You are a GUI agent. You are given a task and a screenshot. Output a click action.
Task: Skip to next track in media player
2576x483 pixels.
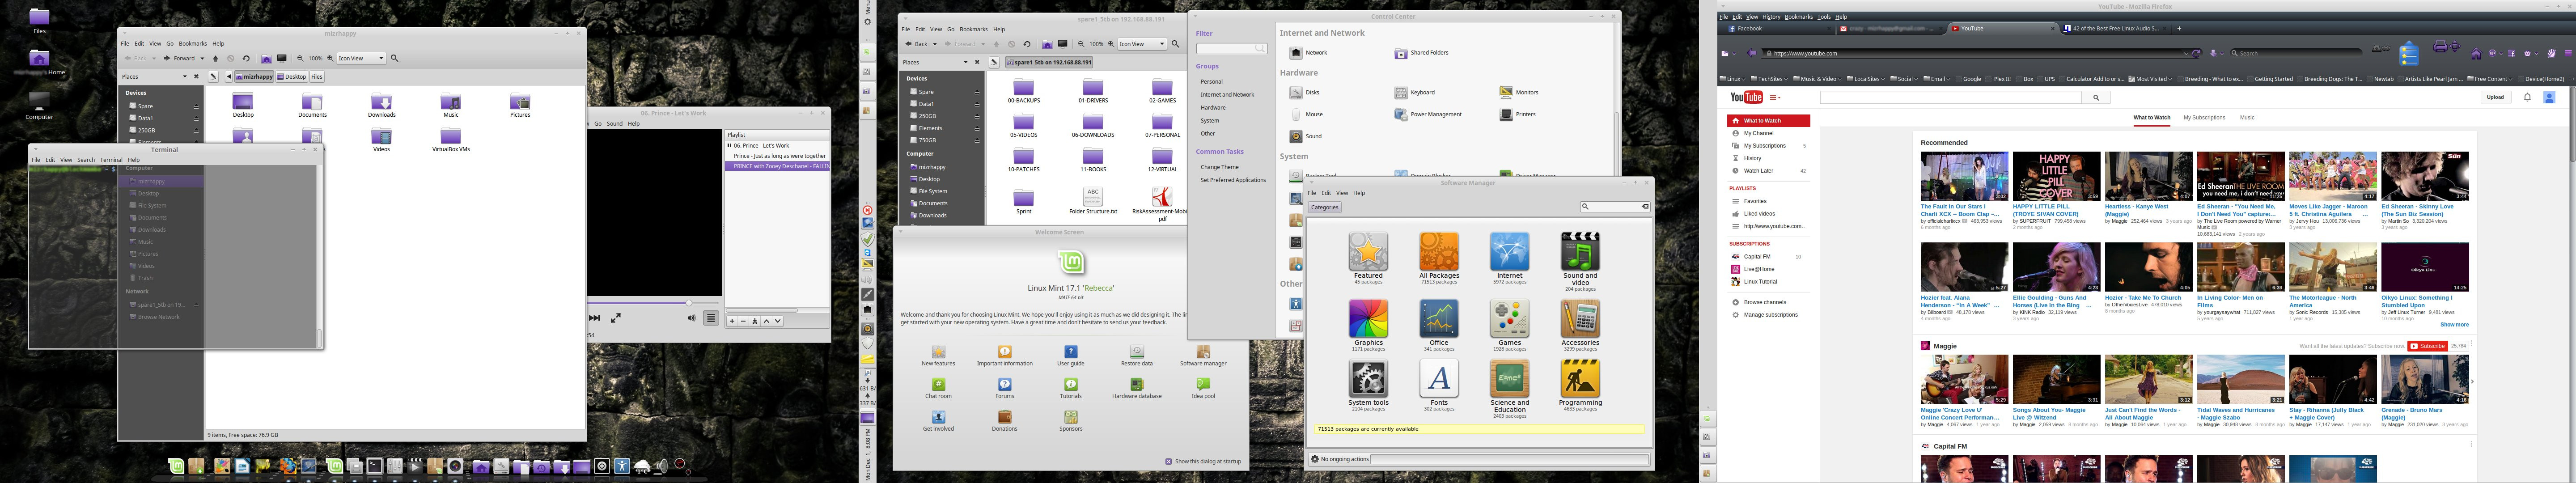[x=595, y=318]
